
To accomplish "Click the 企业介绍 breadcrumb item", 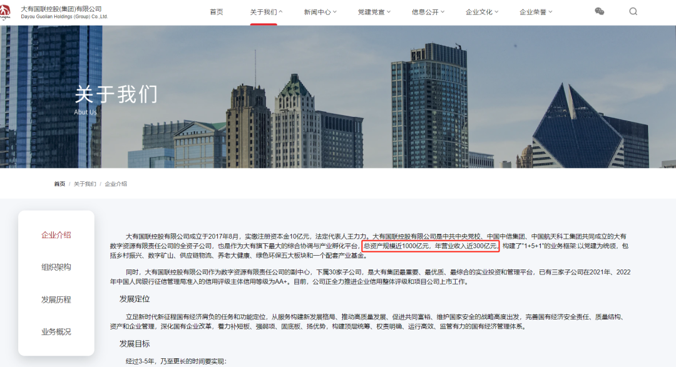I will point(116,184).
